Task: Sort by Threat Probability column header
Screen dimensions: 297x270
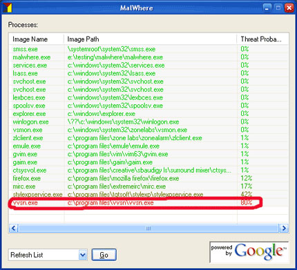Action: click(262, 39)
